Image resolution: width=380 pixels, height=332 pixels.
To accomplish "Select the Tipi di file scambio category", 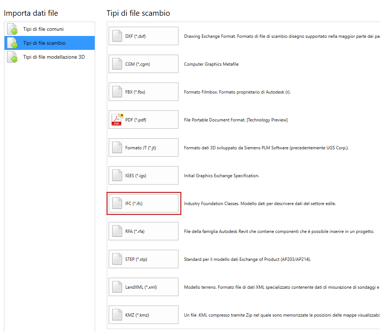I will click(x=44, y=43).
